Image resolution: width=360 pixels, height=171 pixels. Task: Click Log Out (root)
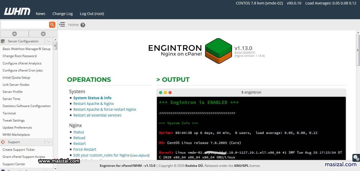[x=92, y=14]
